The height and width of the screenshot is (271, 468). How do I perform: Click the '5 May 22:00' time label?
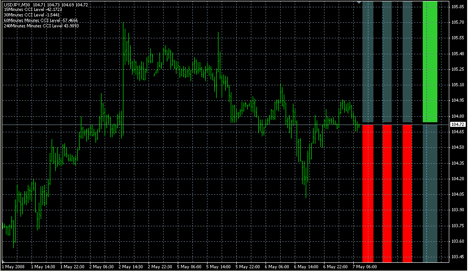coord(248,267)
